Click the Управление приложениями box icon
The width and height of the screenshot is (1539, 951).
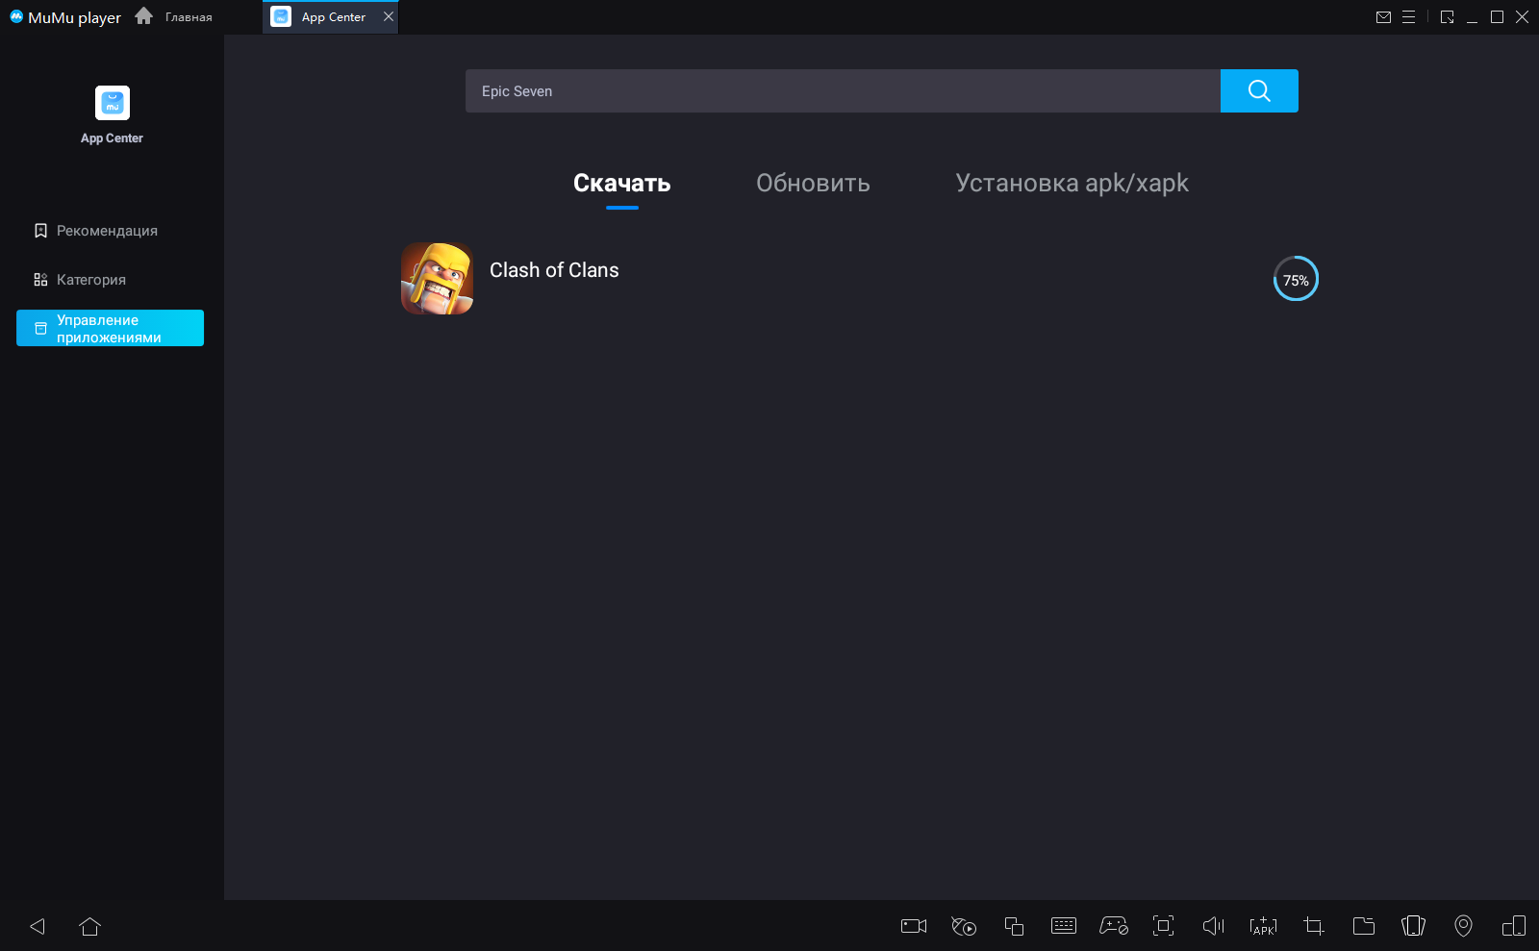[x=40, y=329]
